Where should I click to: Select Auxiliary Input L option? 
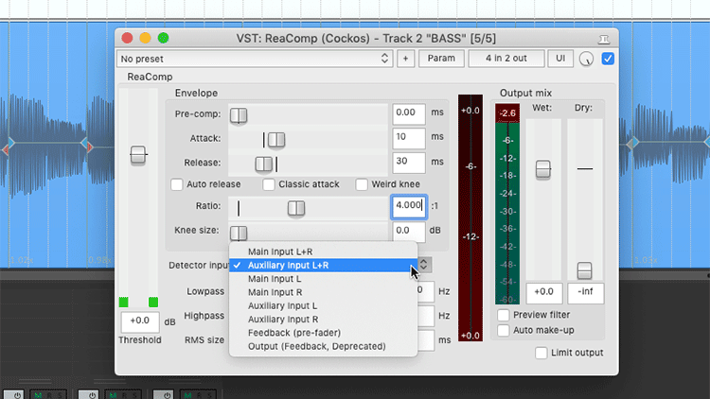click(283, 306)
